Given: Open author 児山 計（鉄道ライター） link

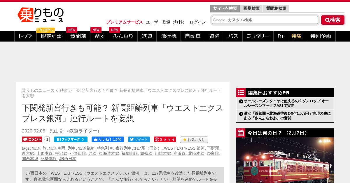Looking at the screenshot, I should click(76, 131).
